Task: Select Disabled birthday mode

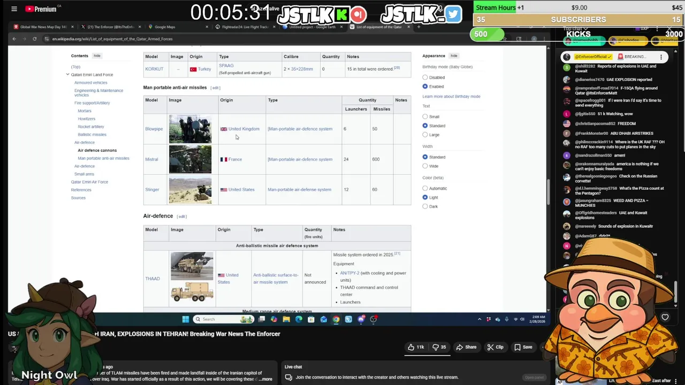Action: pos(425,78)
